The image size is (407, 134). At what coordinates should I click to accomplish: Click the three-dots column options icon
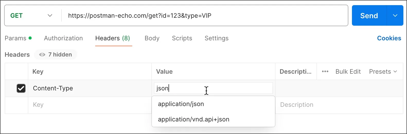325,72
